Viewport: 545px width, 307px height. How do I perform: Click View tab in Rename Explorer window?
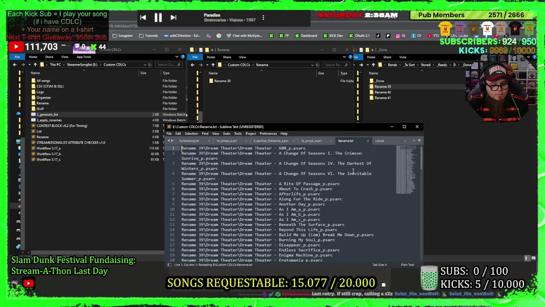coord(242,57)
